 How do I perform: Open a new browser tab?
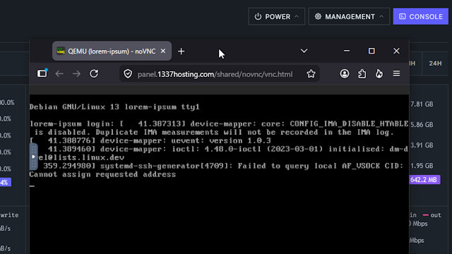(x=181, y=52)
